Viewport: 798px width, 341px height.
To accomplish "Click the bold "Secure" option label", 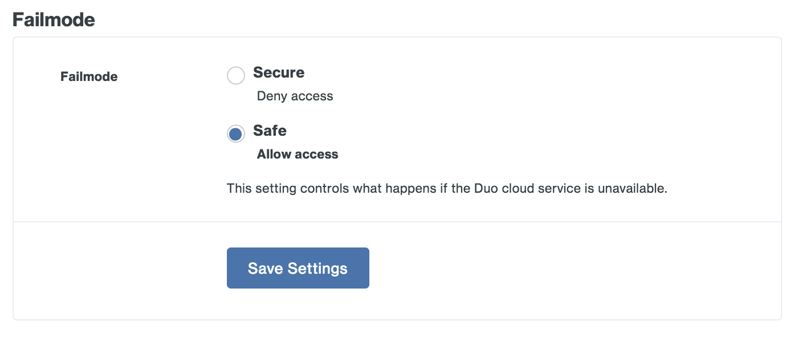I will point(279,73).
